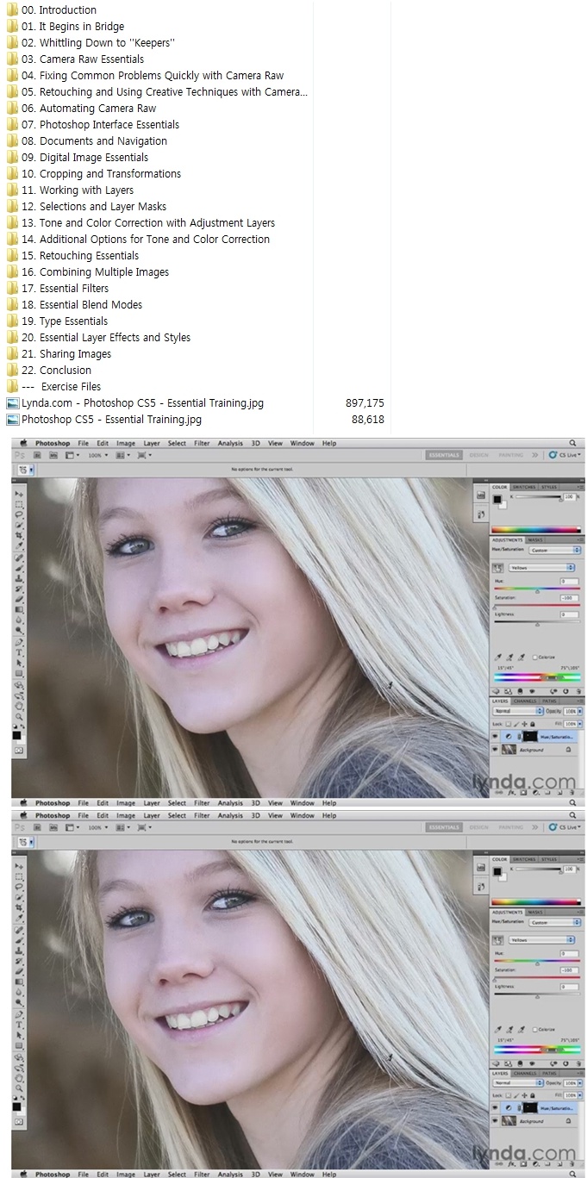
Task: Pick Rectangle shape tool in lower Photoshop screenshot
Action: (x=19, y=1044)
